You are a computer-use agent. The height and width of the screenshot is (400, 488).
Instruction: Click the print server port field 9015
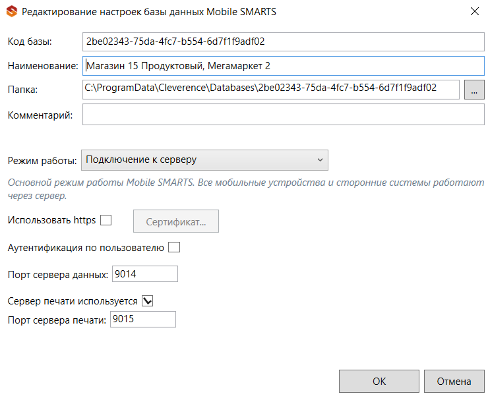143,319
